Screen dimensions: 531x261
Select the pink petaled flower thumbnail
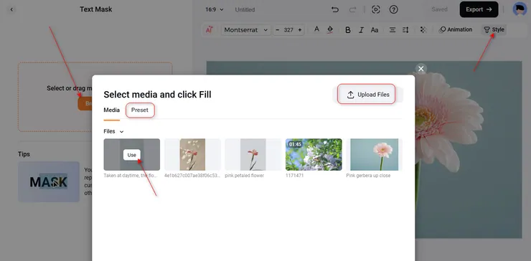pos(253,154)
